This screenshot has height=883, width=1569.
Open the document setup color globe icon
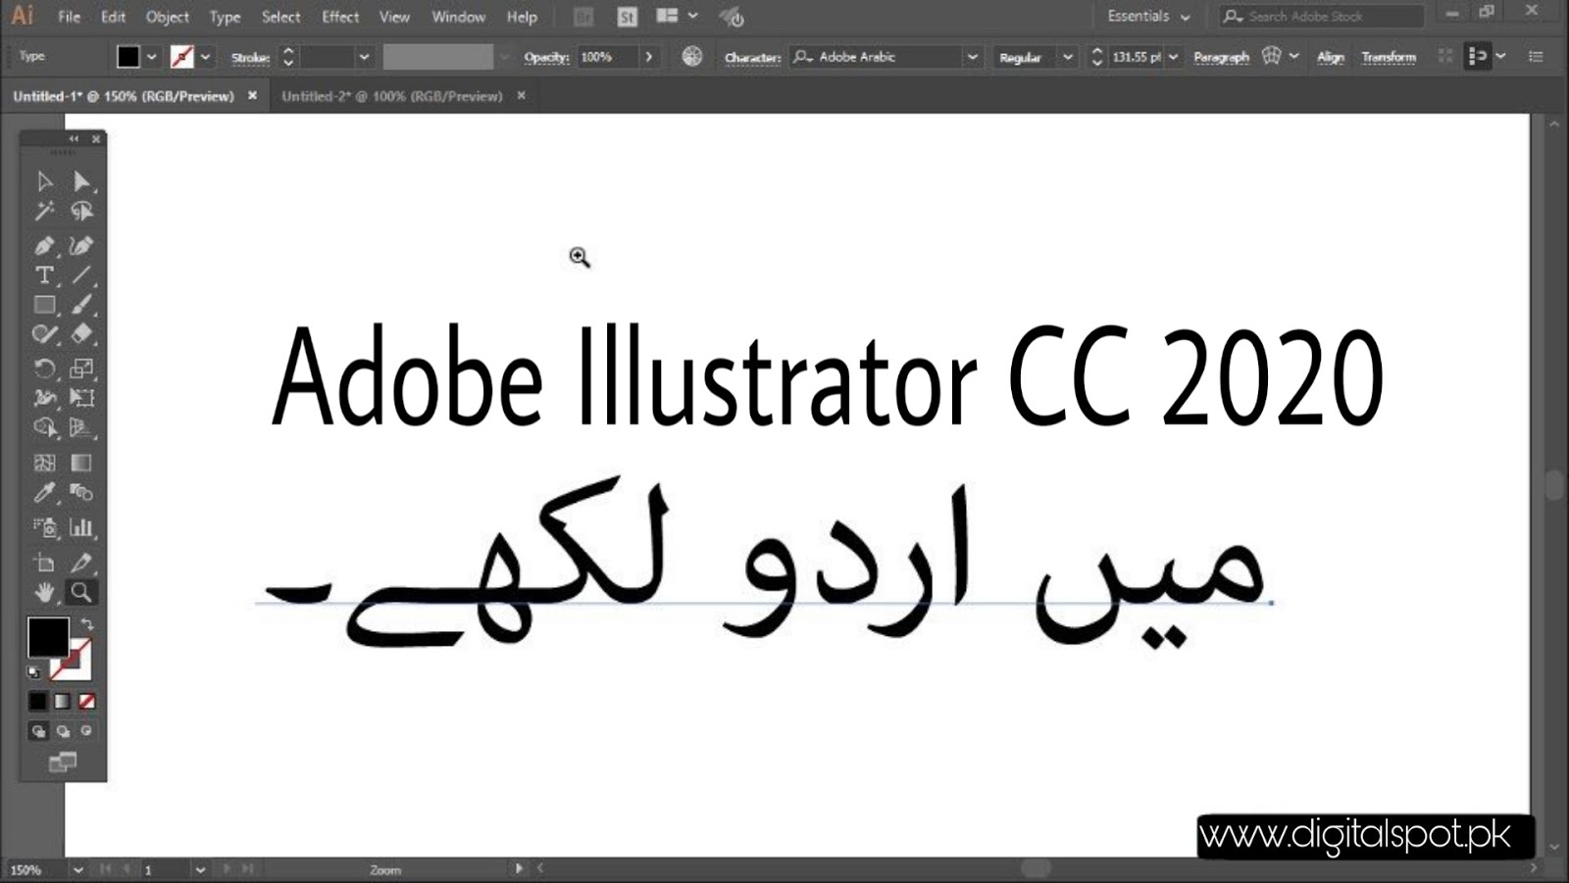click(692, 56)
